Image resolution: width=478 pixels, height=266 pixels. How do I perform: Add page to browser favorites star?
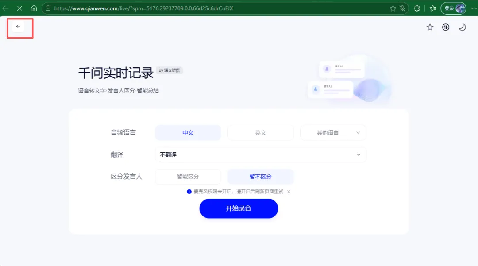tap(393, 8)
